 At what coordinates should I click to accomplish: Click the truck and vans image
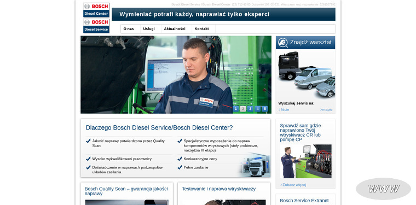pos(307,74)
